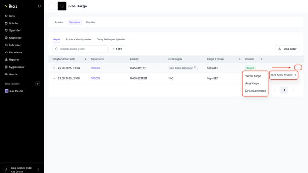The width and height of the screenshot is (308, 173).
Task: Expand the 25.08.2025 order row
Action: pos(54,68)
